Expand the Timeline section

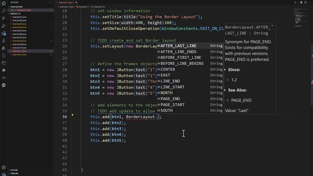[x=30, y=174]
